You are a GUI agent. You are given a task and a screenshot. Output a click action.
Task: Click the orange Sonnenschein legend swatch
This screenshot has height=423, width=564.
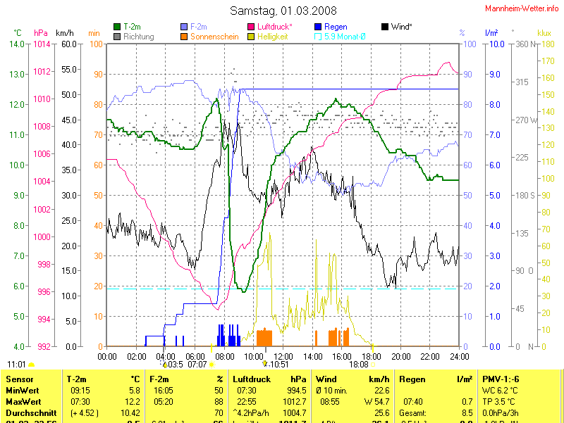coord(184,37)
